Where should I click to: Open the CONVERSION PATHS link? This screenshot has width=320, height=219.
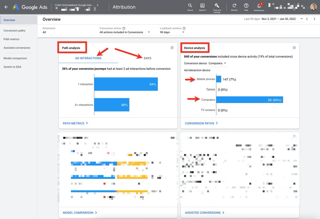pos(201,123)
